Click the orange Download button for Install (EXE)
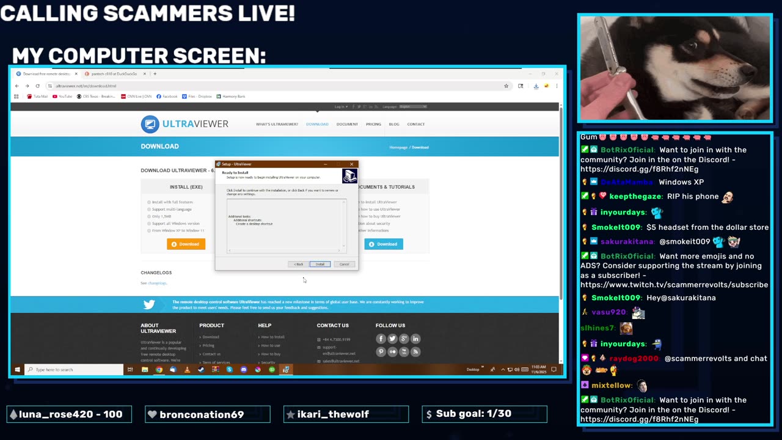782x440 pixels. (186, 244)
